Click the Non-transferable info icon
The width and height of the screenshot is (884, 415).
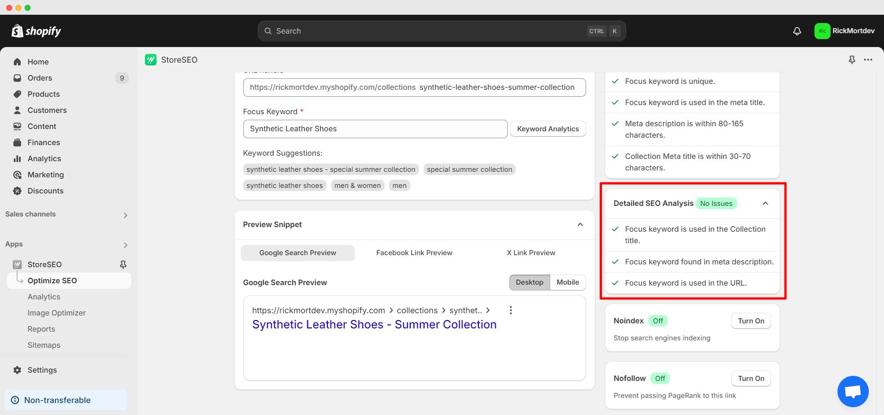click(15, 400)
